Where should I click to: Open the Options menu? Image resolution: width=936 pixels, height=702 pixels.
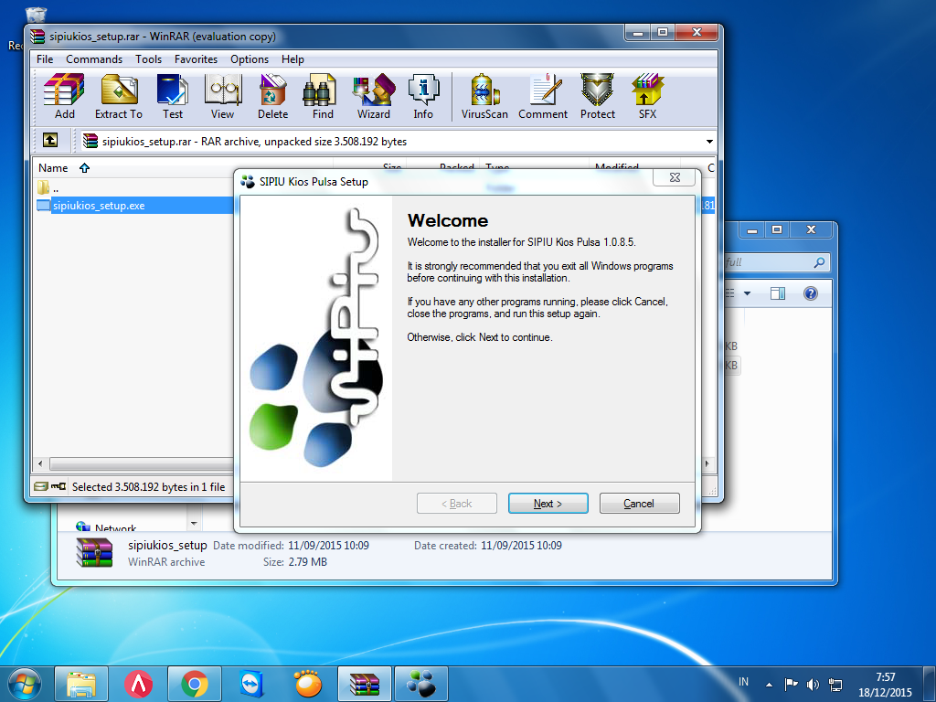point(250,59)
